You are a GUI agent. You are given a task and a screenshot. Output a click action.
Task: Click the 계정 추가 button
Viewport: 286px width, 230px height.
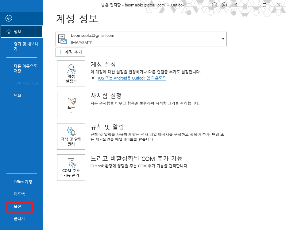(x=70, y=52)
